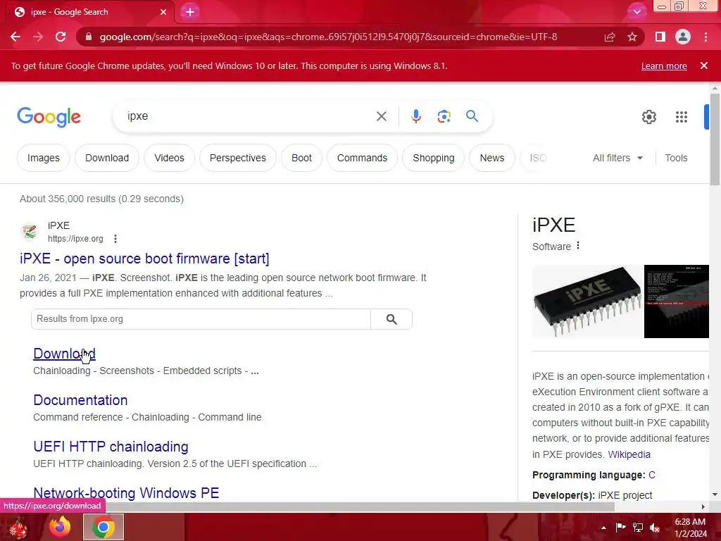Expand the All filters dropdown
Viewport: 721px width, 541px height.
pyautogui.click(x=617, y=158)
